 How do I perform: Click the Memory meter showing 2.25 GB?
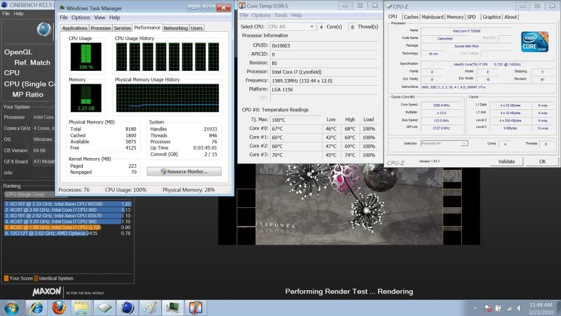pyautogui.click(x=86, y=98)
